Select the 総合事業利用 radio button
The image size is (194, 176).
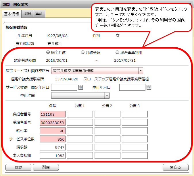click(117, 53)
